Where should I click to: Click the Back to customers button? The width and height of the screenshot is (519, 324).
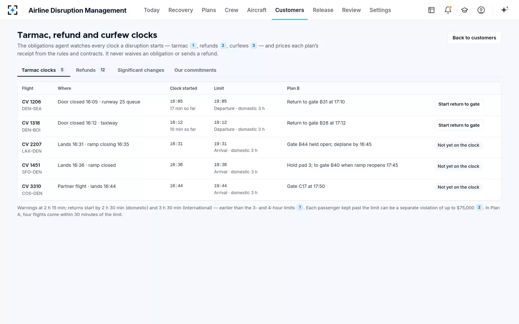coord(474,38)
